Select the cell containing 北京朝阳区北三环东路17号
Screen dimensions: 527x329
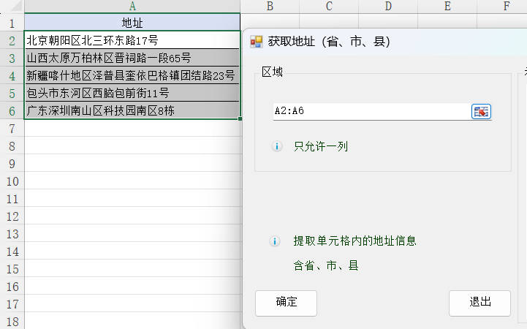click(x=132, y=40)
